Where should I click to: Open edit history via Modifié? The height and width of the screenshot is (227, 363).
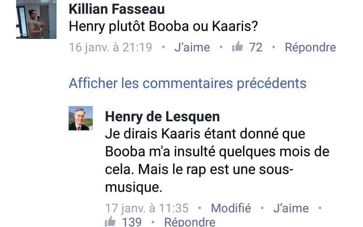click(231, 208)
